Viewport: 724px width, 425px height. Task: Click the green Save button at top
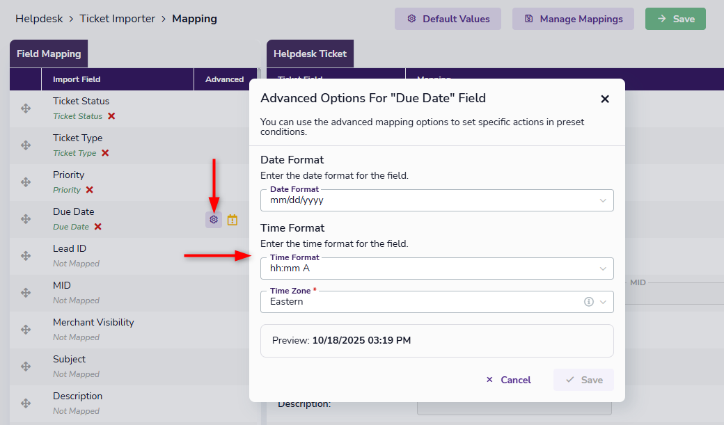point(675,19)
